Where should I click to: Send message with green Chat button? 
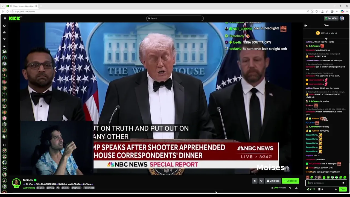coord(343,189)
